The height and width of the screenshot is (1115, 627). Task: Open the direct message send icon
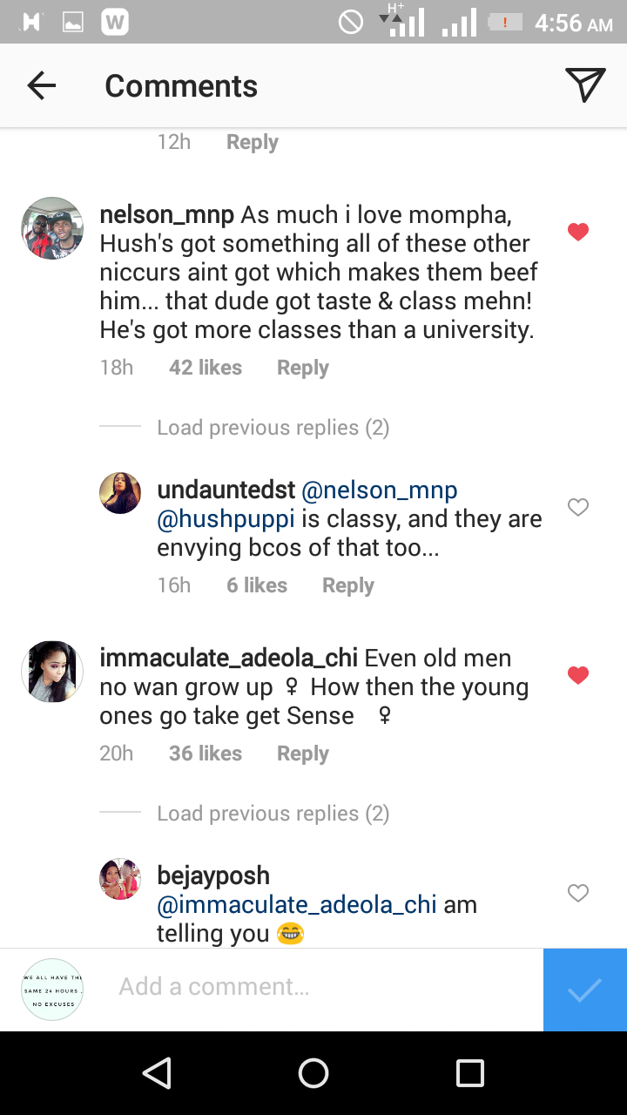pyautogui.click(x=585, y=85)
